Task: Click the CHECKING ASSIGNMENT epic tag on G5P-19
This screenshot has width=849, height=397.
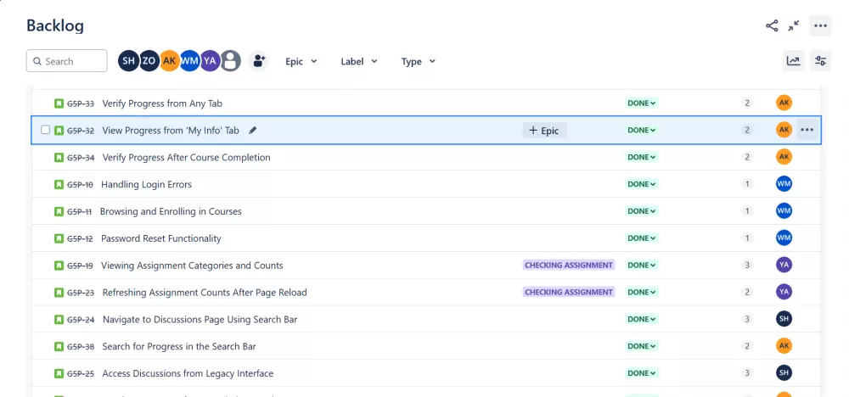Action: [x=569, y=266]
